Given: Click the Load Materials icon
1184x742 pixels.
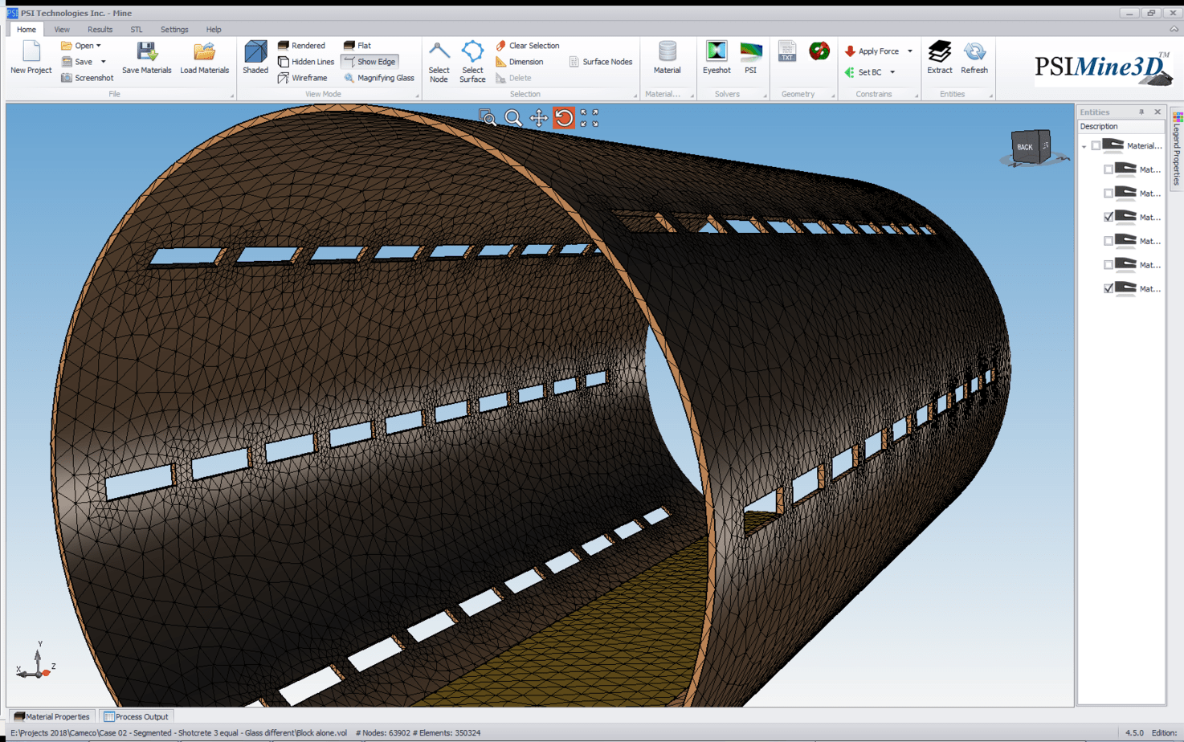Looking at the screenshot, I should 204,58.
